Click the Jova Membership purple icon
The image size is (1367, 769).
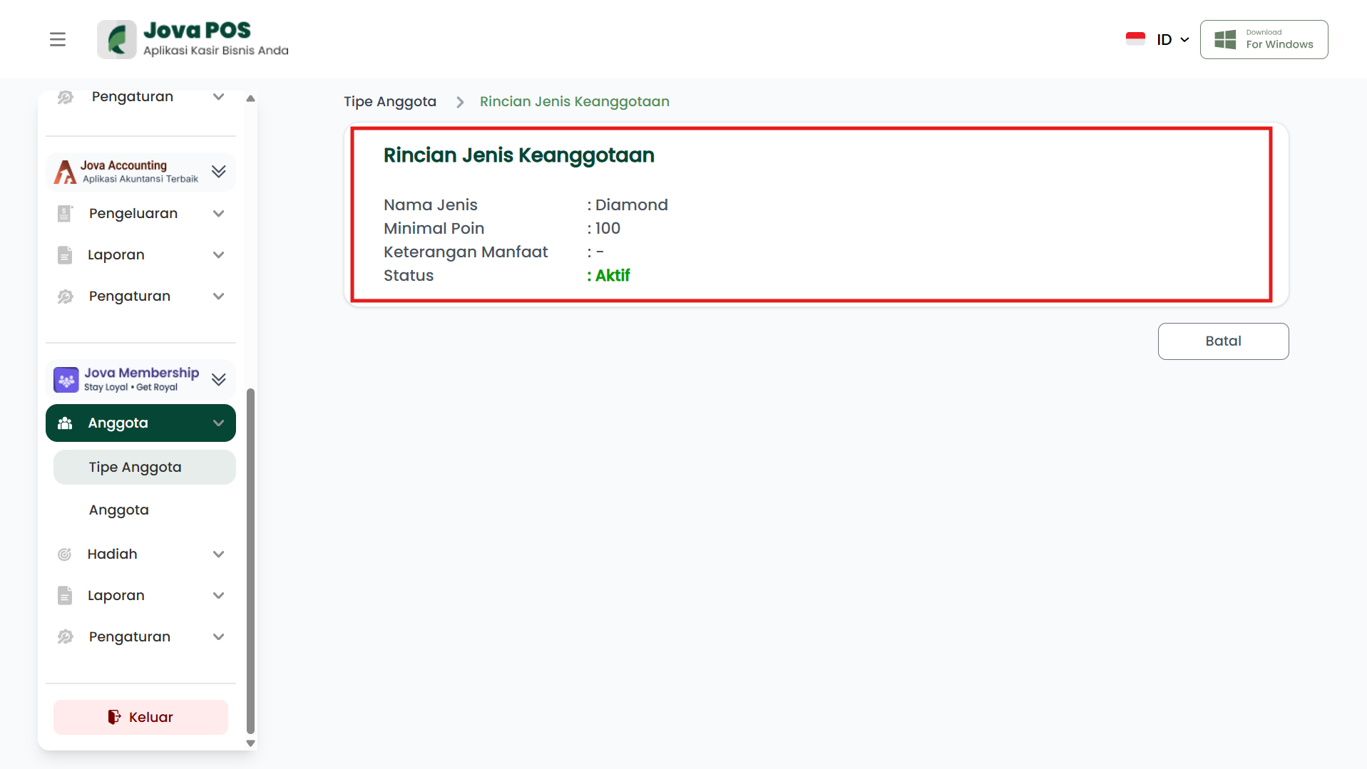coord(66,380)
